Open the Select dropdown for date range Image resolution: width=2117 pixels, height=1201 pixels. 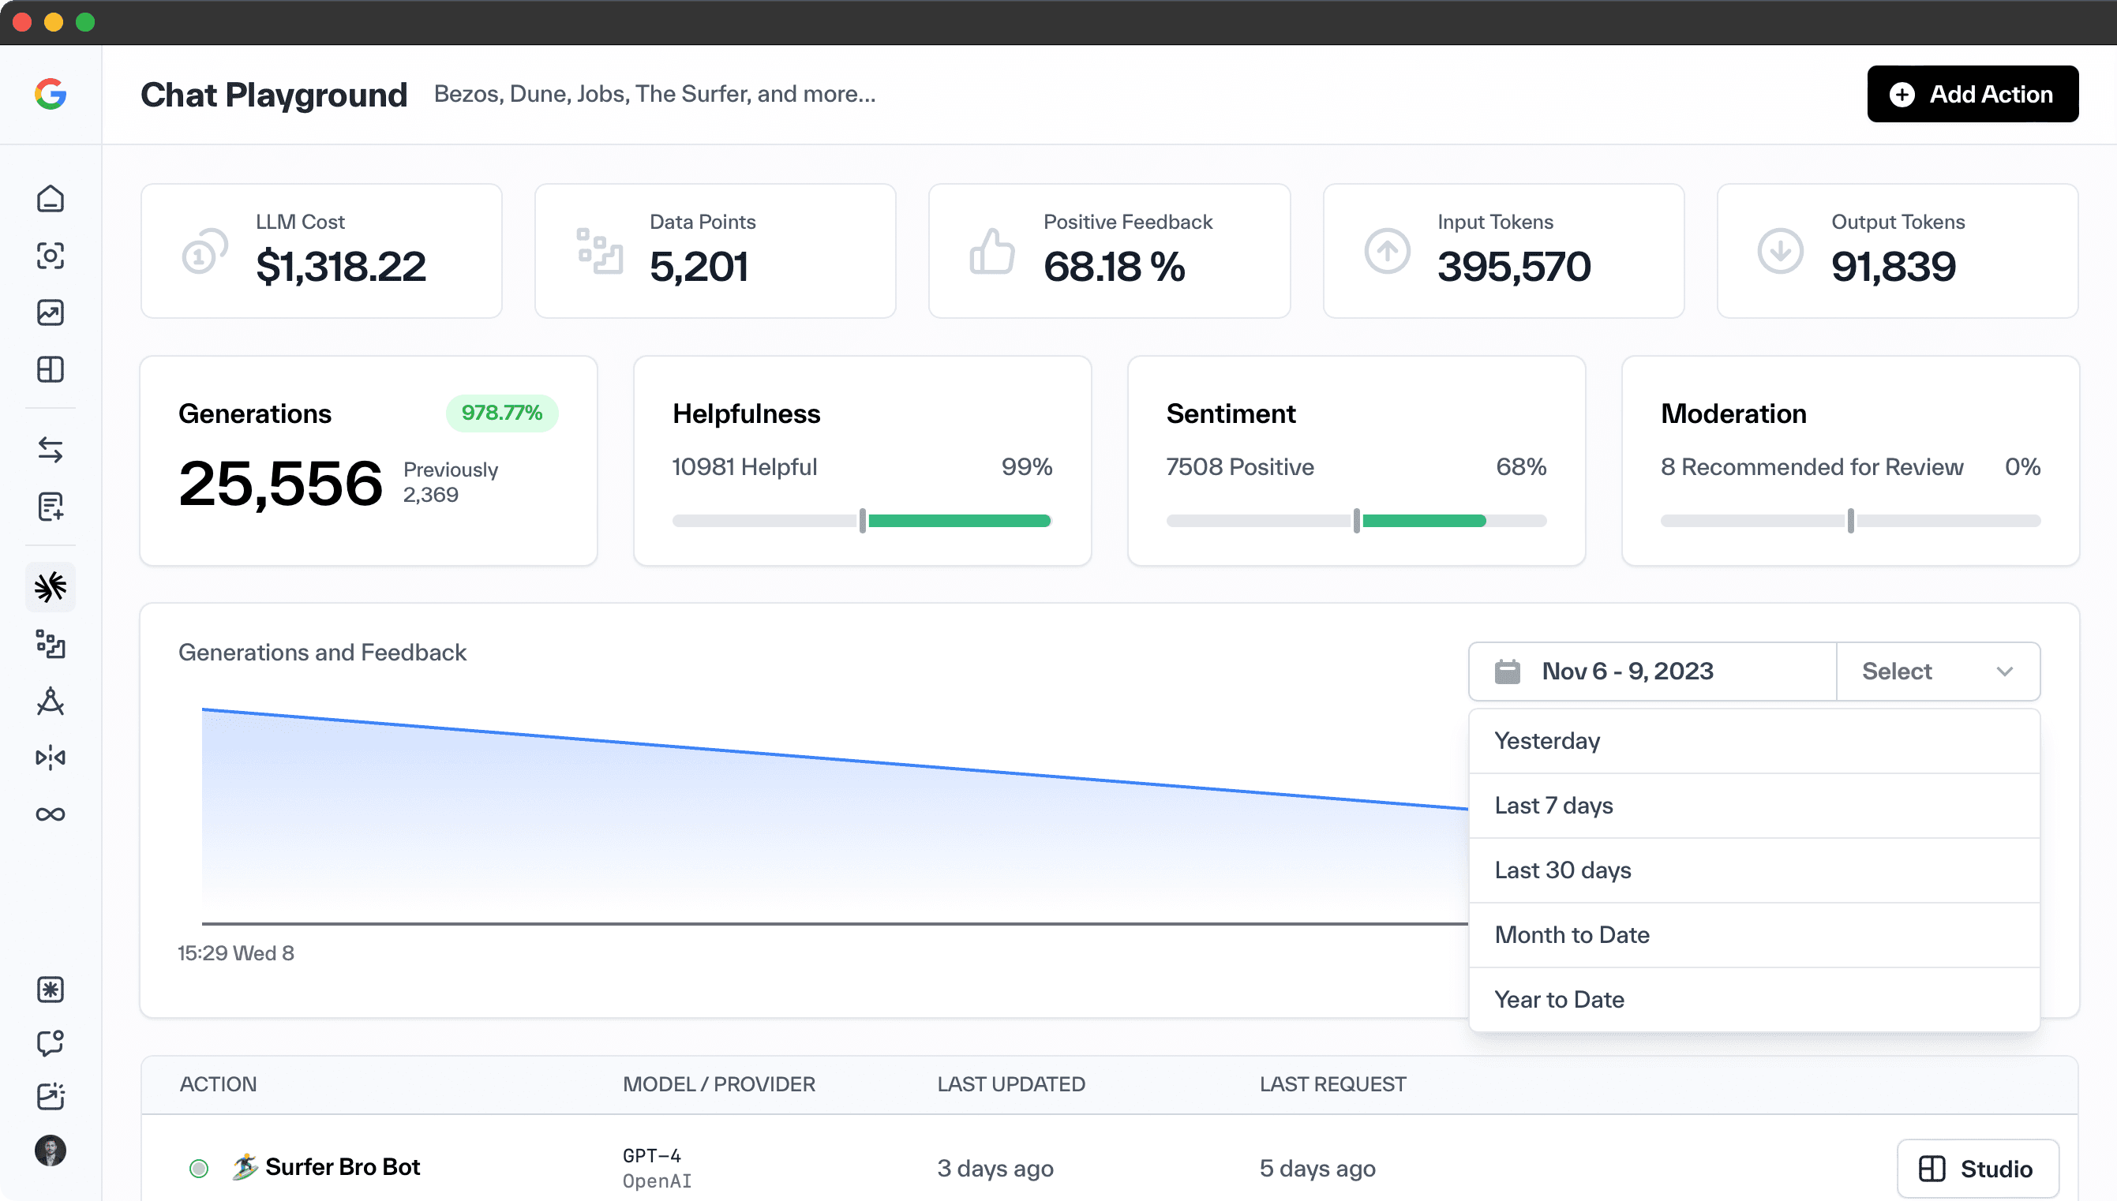(x=1938, y=672)
